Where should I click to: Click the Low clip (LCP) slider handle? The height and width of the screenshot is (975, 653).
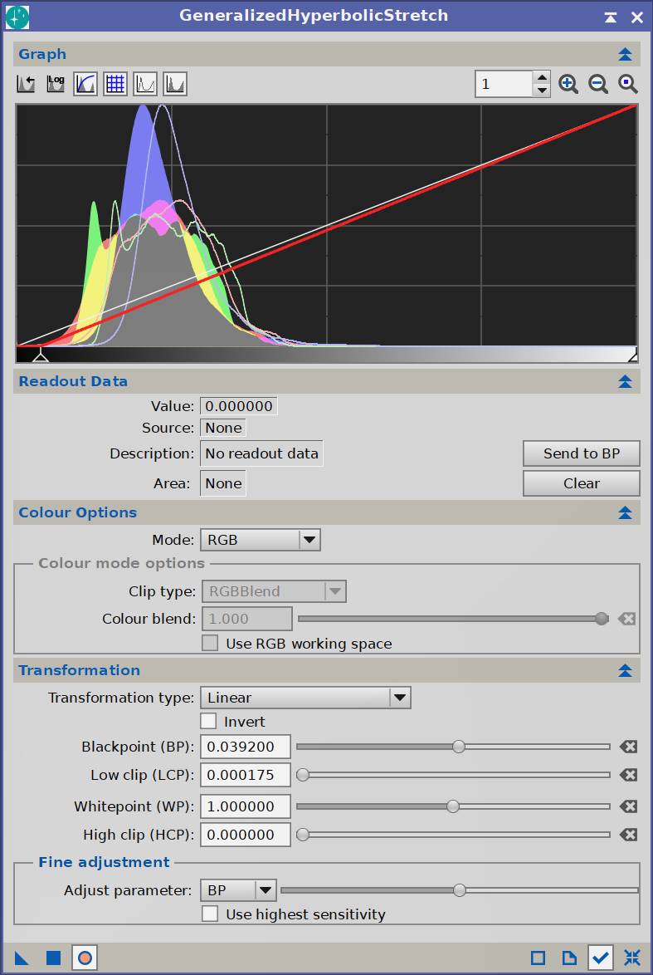pyautogui.click(x=303, y=775)
